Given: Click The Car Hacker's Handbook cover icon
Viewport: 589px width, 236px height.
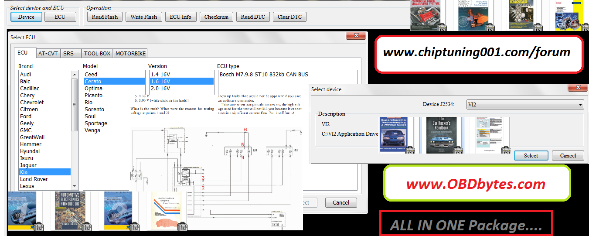Looking at the screenshot, I should (x=441, y=134).
